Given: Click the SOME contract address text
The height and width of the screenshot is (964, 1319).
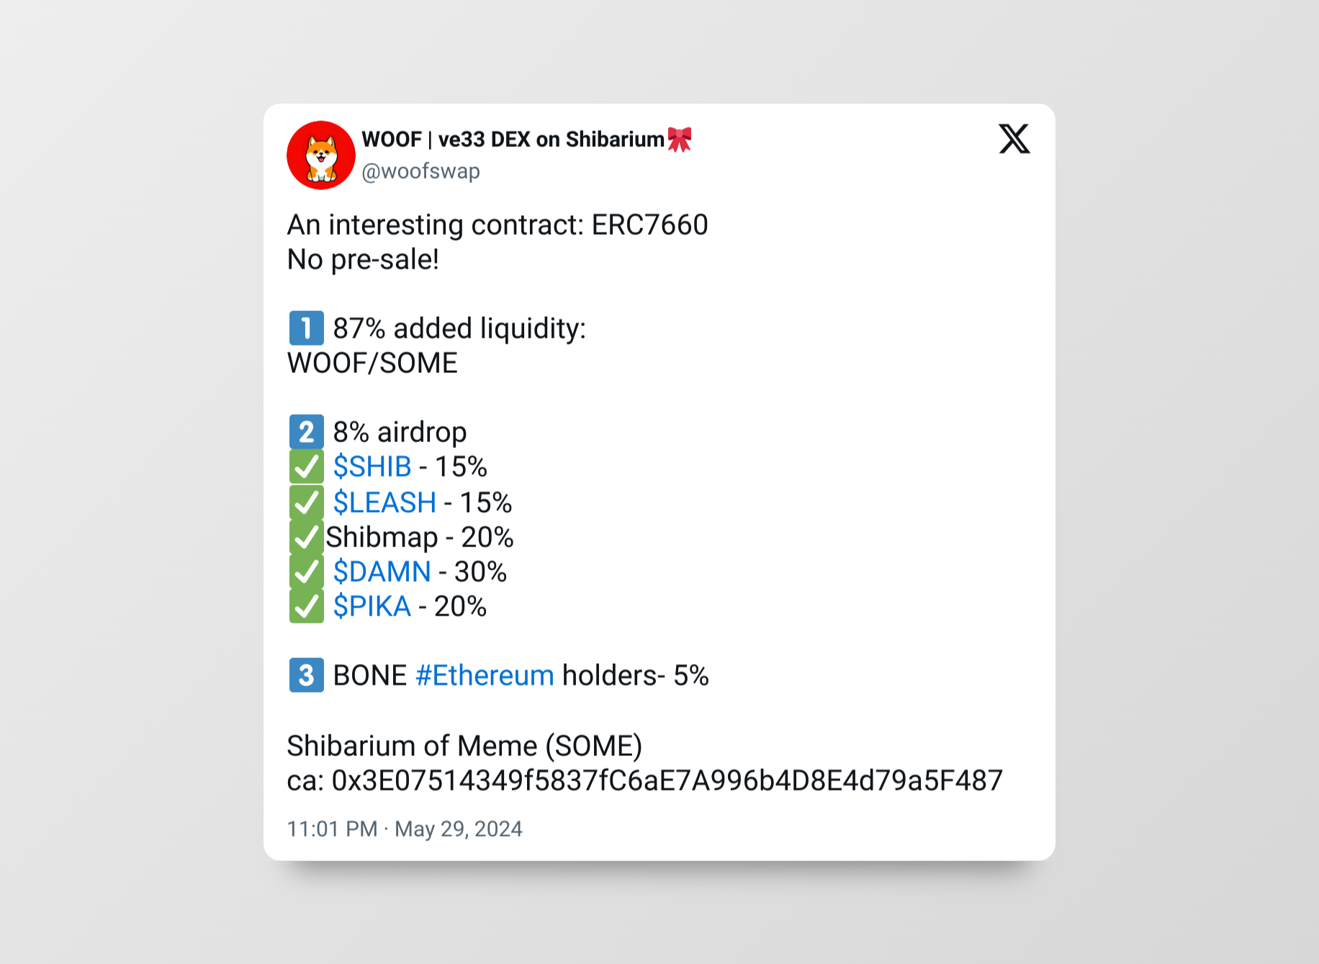Looking at the screenshot, I should pyautogui.click(x=667, y=780).
